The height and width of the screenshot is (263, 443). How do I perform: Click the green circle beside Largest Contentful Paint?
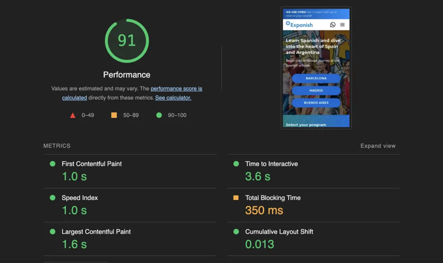[x=53, y=232]
